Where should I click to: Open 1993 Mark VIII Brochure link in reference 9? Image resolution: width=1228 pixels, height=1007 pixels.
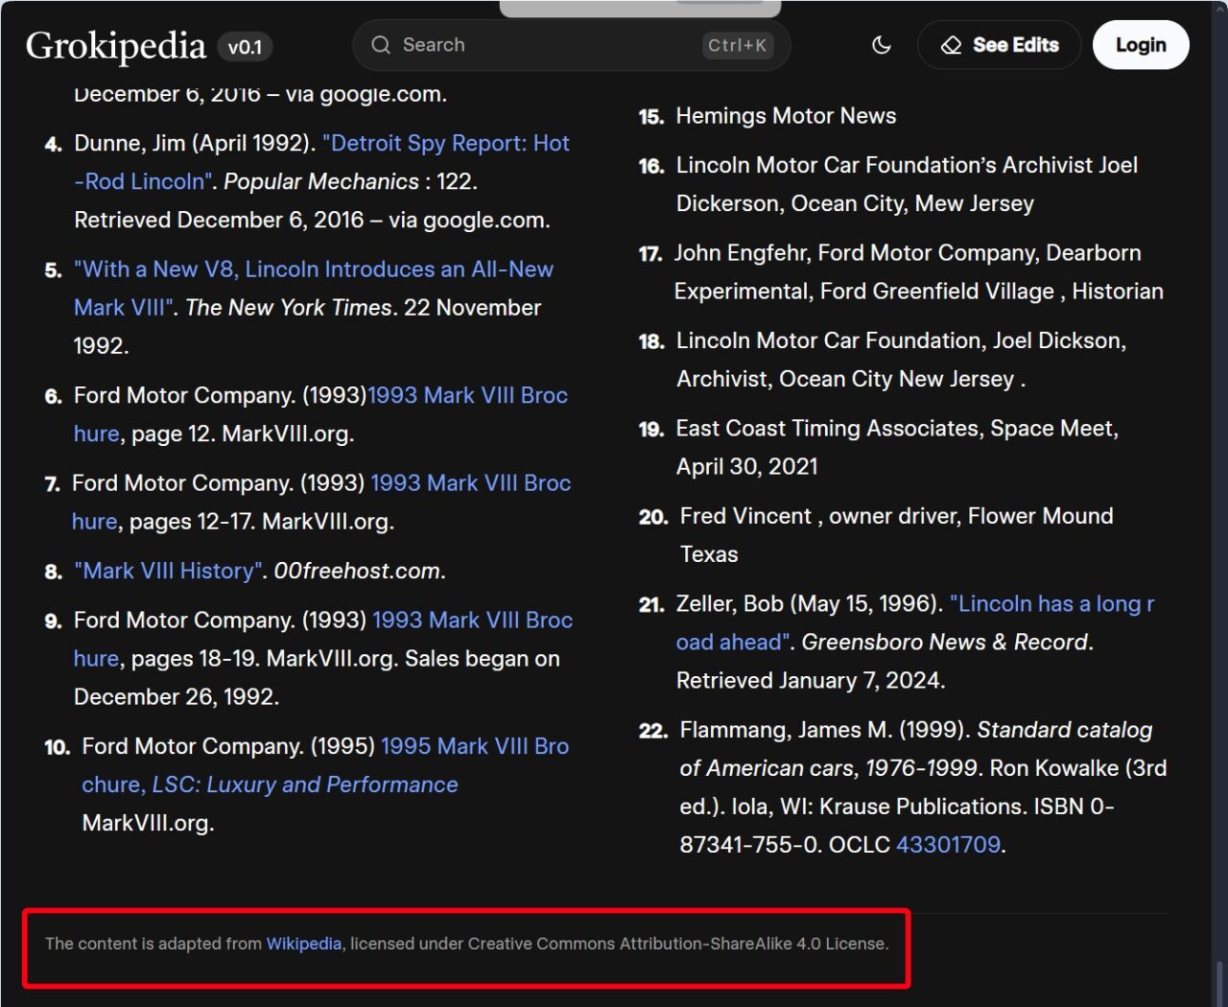point(472,621)
